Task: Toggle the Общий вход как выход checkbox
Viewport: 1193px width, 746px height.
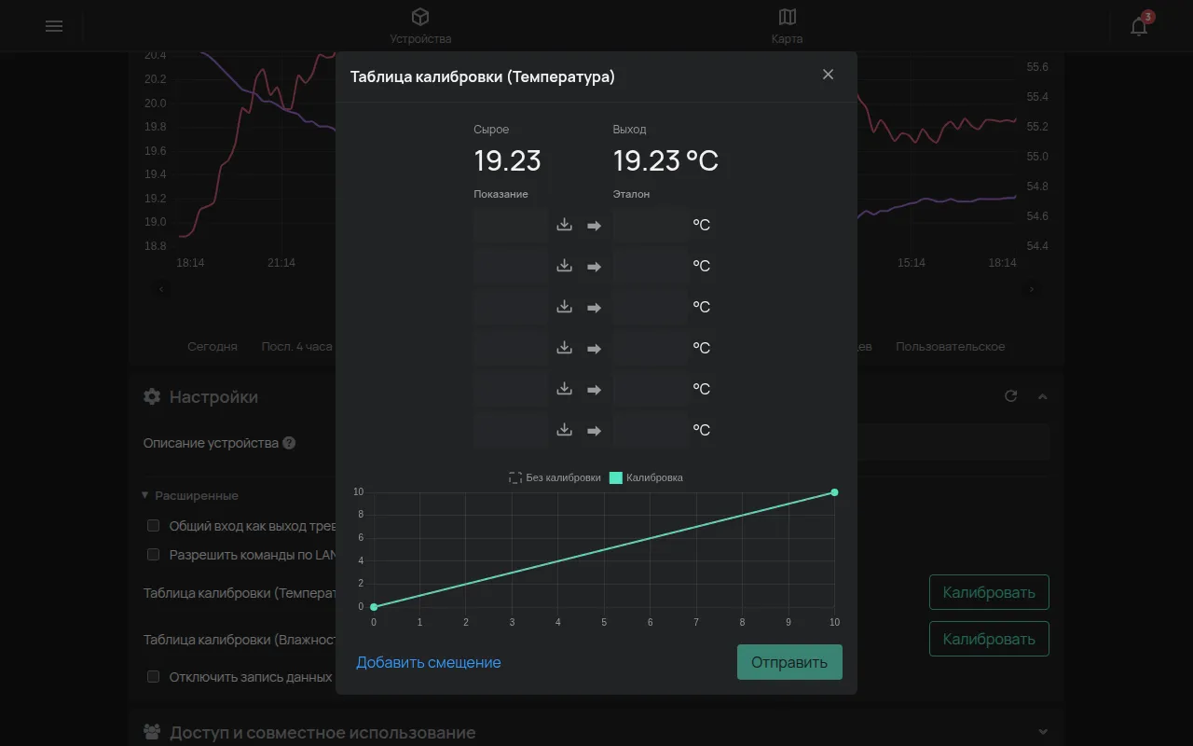Action: click(154, 526)
